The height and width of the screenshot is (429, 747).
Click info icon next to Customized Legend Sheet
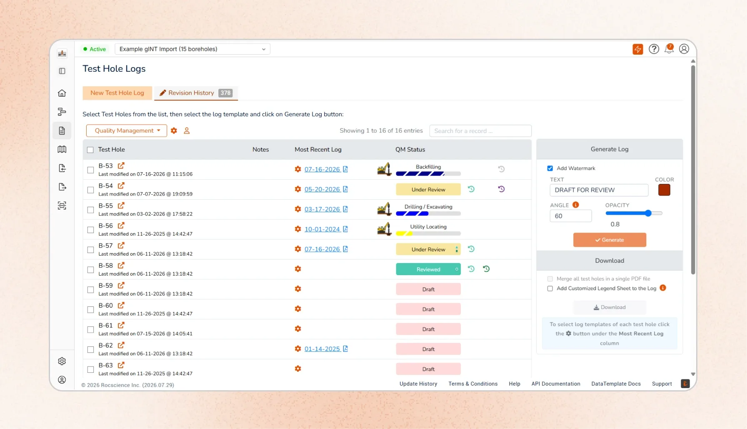663,288
